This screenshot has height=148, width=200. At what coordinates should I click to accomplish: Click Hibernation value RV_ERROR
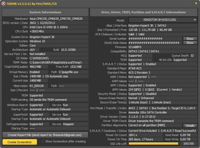tap(36, 86)
